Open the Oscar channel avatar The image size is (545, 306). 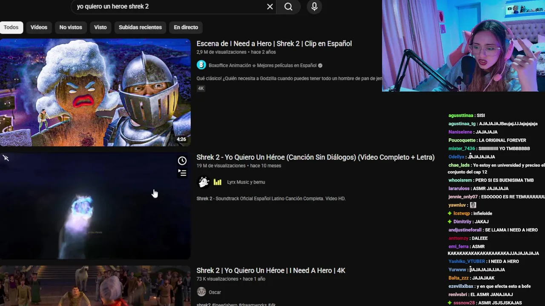tap(201, 292)
